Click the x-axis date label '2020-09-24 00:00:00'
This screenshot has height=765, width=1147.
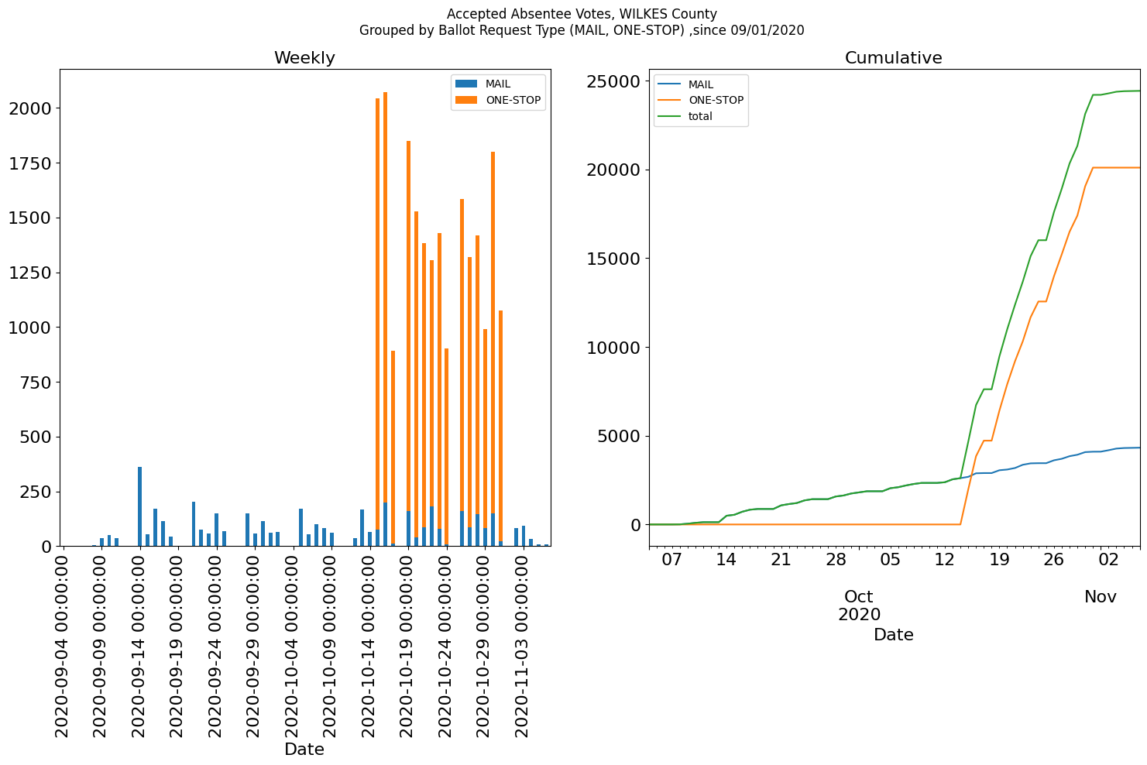pos(216,647)
